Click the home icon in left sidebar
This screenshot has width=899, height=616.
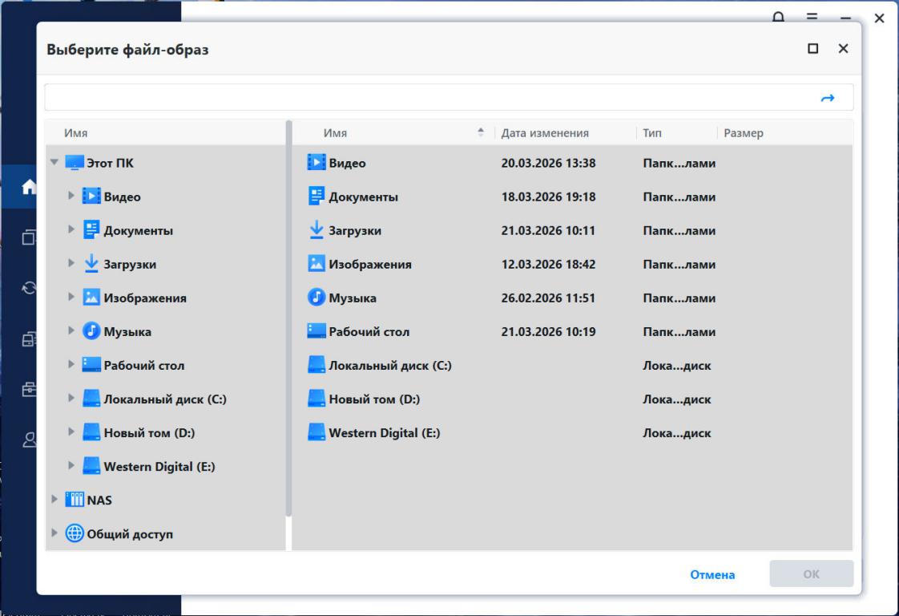point(30,188)
